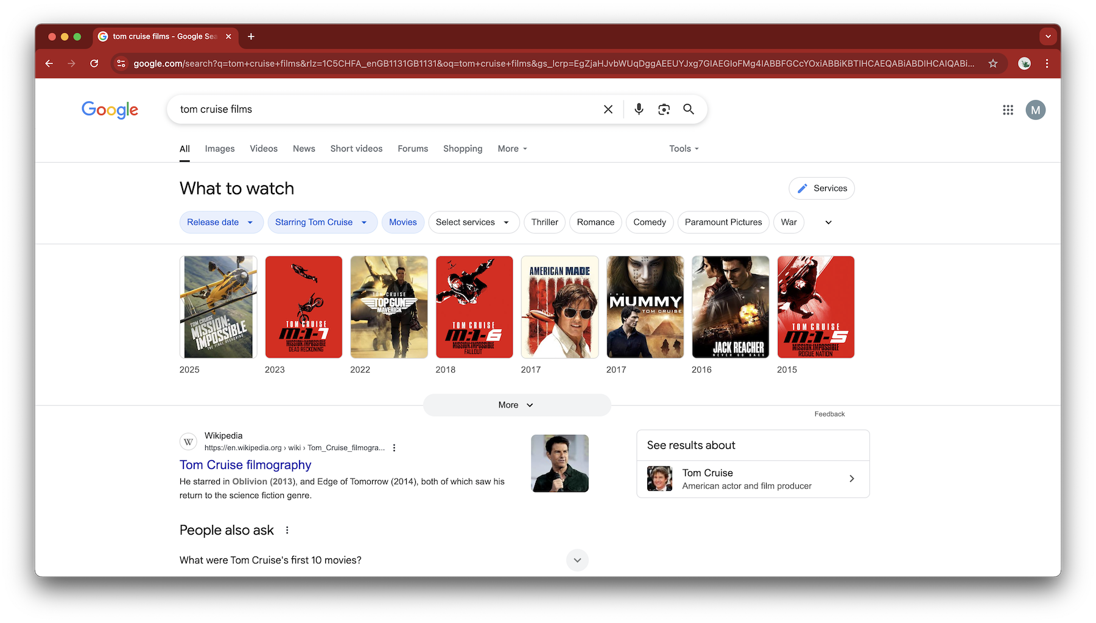The height and width of the screenshot is (623, 1096).
Task: Open the Starring Tom Cruise filter dropdown
Action: point(322,222)
